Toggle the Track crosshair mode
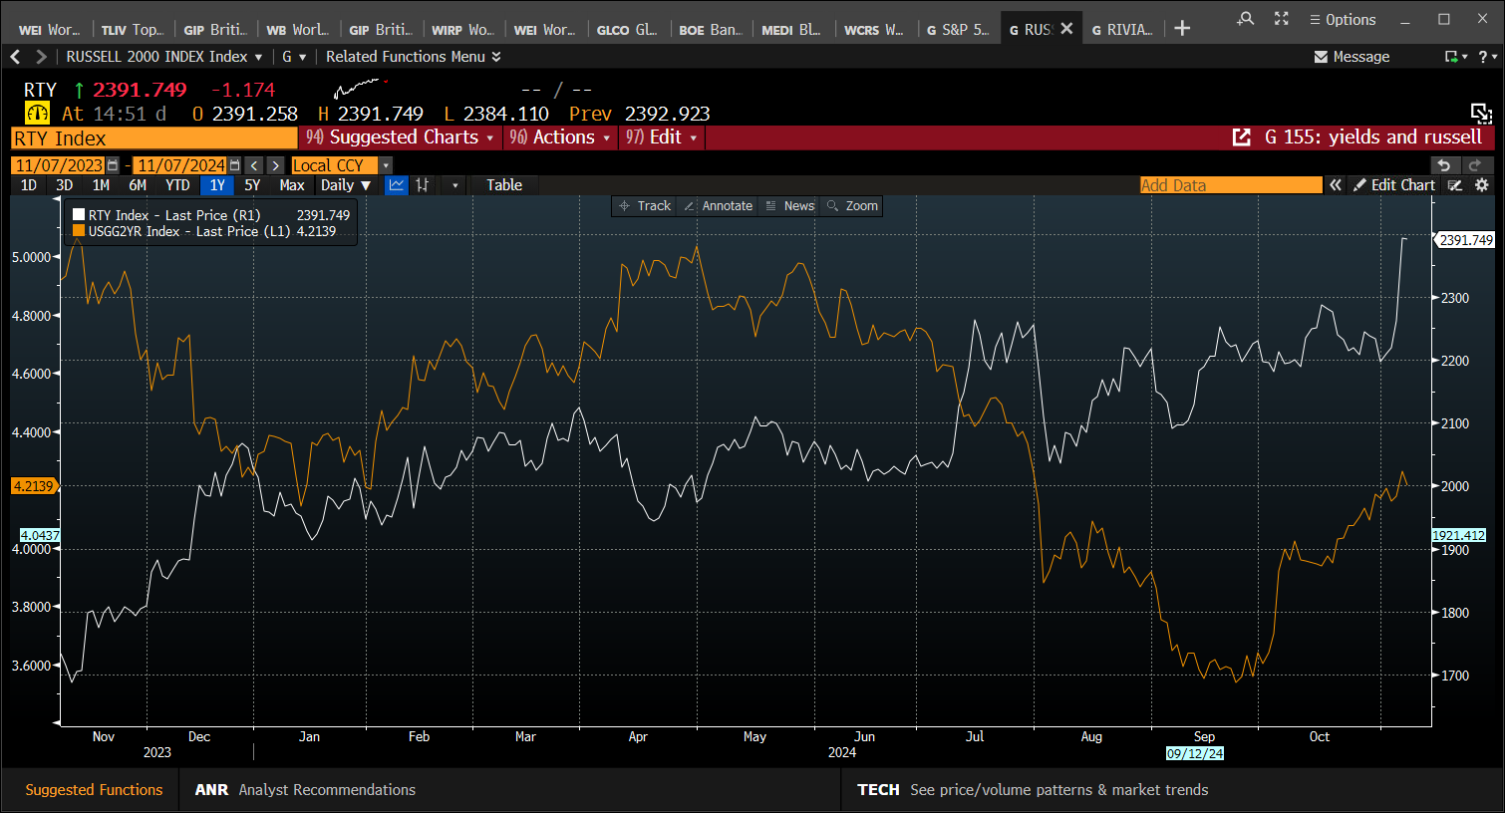 tap(645, 206)
